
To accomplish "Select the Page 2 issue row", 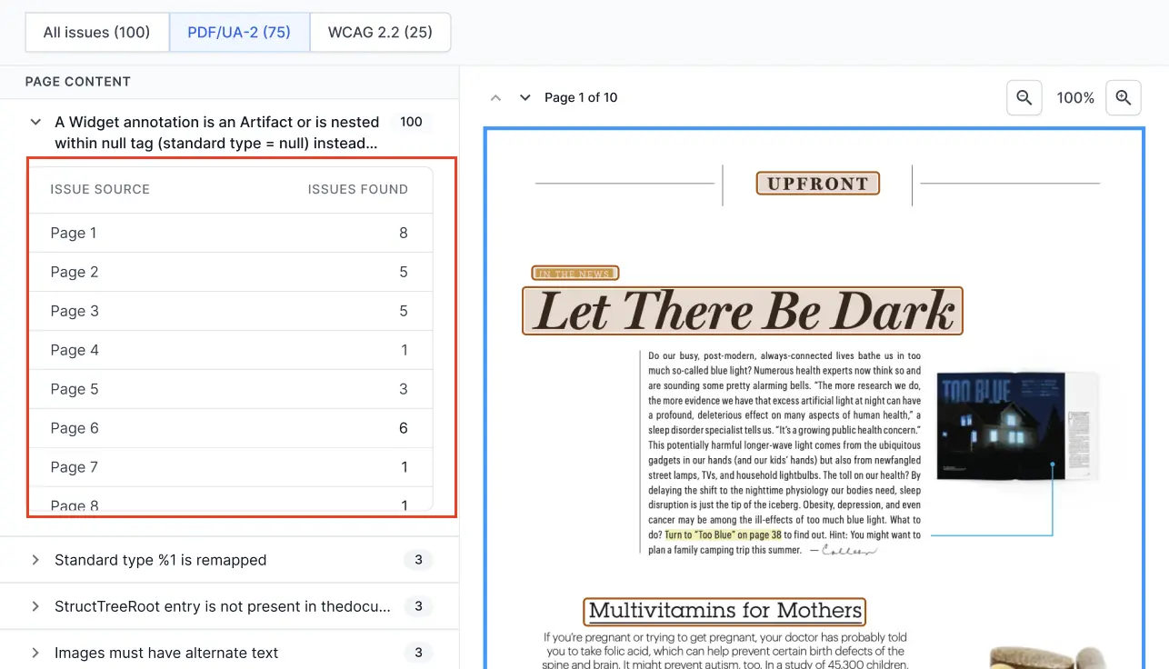I will point(229,272).
